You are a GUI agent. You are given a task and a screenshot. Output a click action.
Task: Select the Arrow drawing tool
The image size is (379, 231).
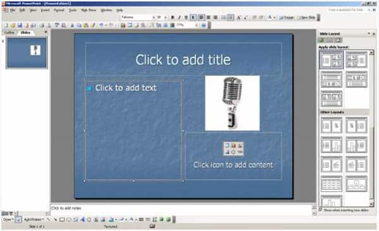[x=56, y=220]
